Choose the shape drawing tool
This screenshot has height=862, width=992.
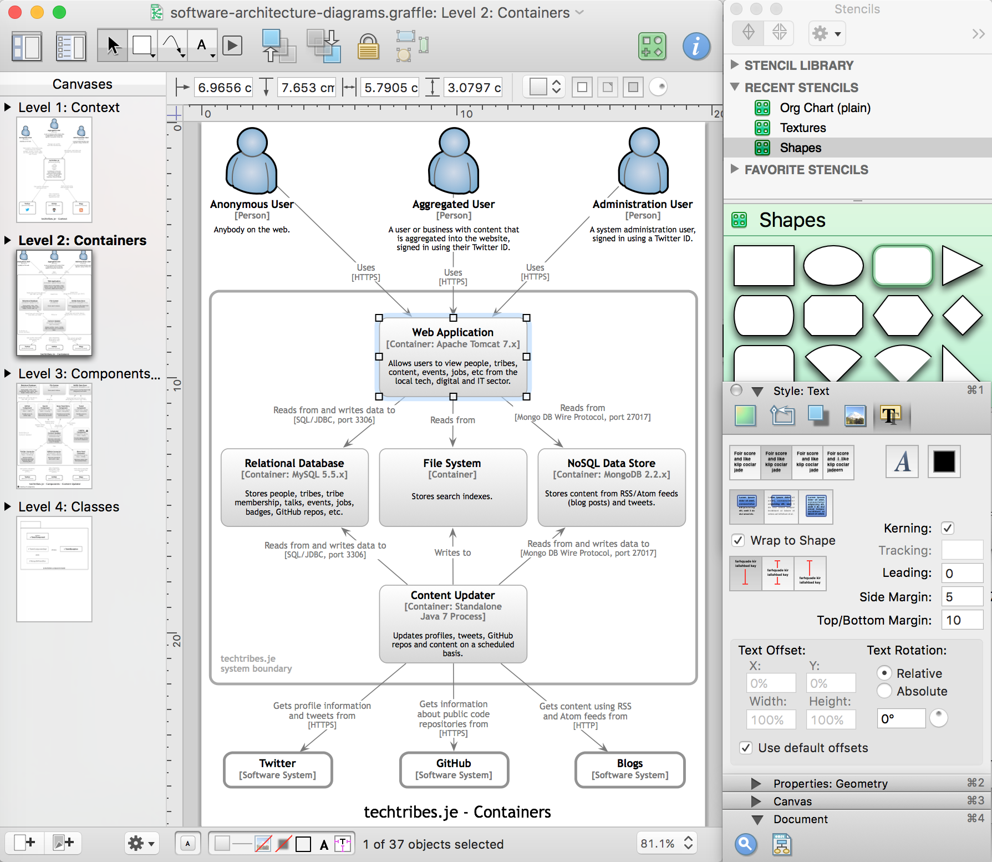tap(143, 45)
